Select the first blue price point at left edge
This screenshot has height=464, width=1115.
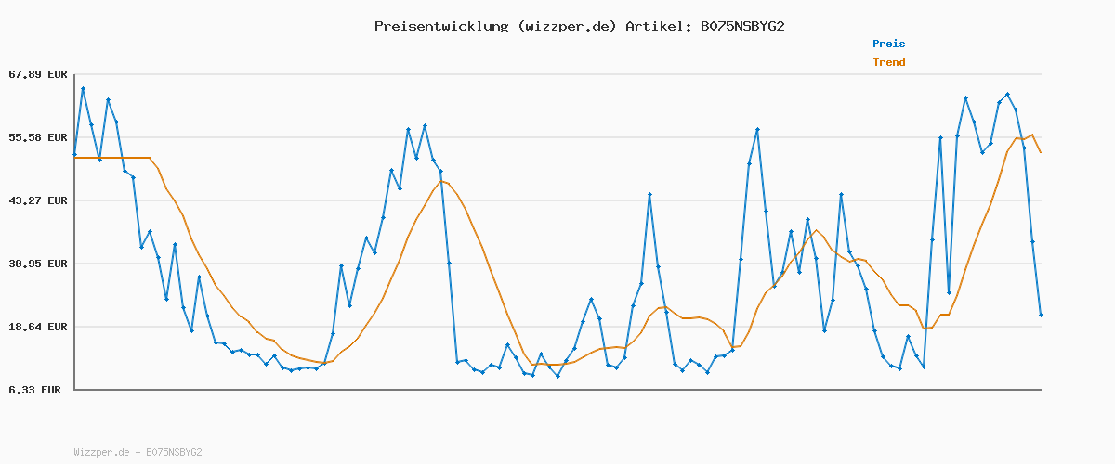[x=75, y=154]
